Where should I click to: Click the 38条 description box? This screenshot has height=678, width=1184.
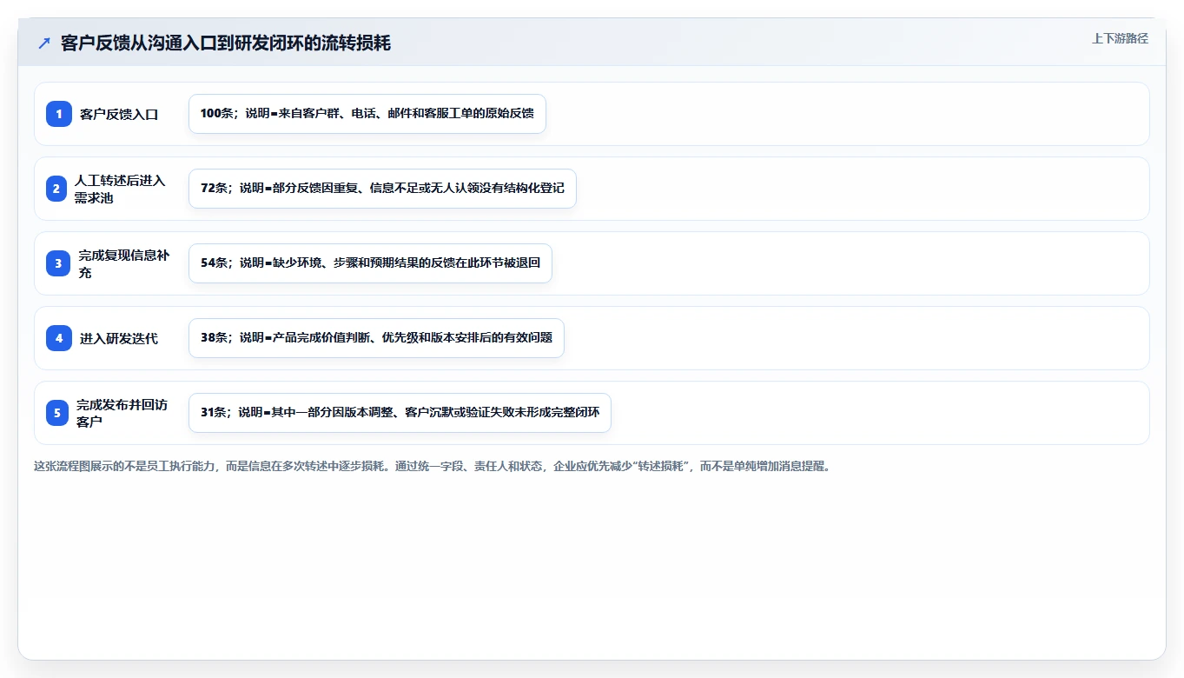coord(376,338)
